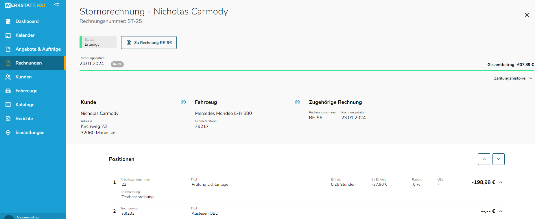Collapse position 1 Prüfung Lichtanlage

click(501, 182)
